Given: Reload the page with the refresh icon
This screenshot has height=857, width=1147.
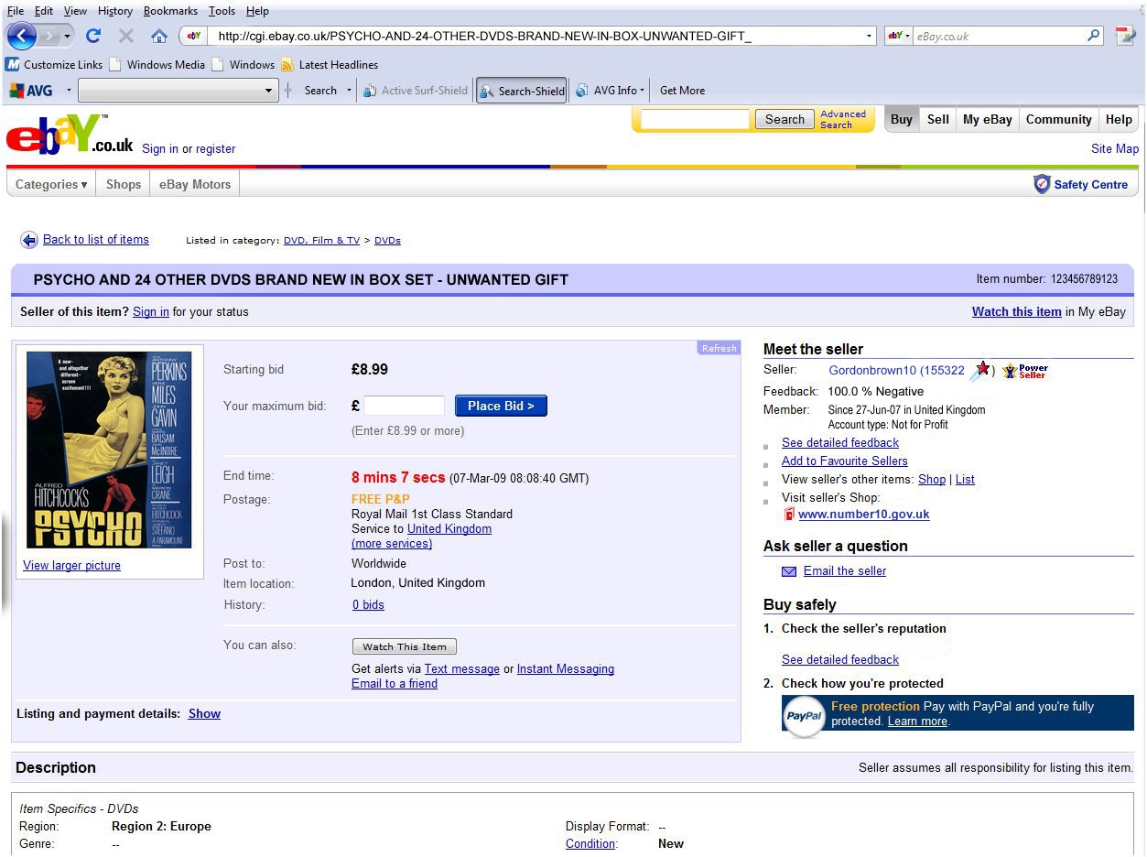Looking at the screenshot, I should [x=92, y=36].
